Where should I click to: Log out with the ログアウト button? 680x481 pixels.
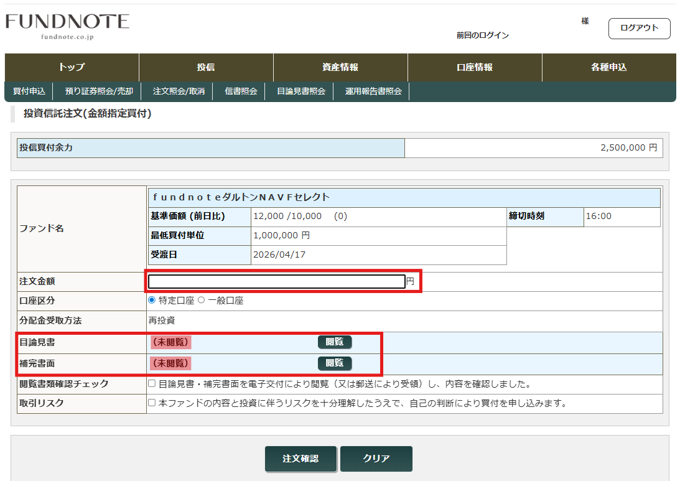point(639,29)
